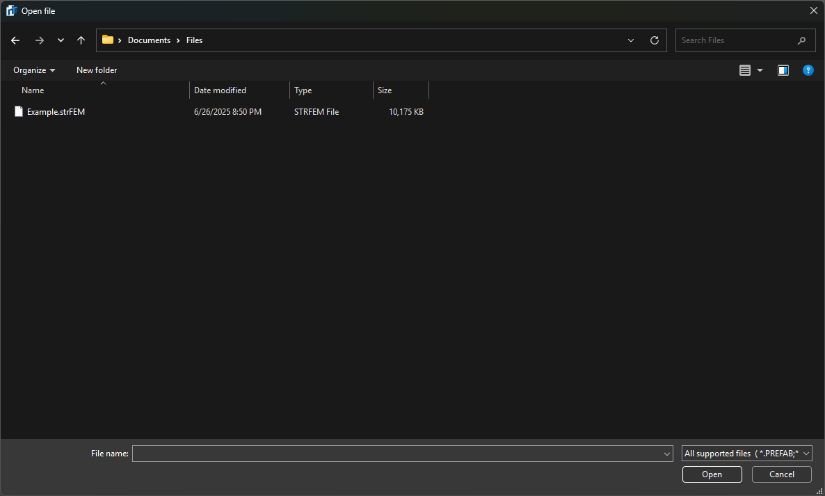825x496 pixels.
Task: Go up one folder level
Action: coord(81,40)
